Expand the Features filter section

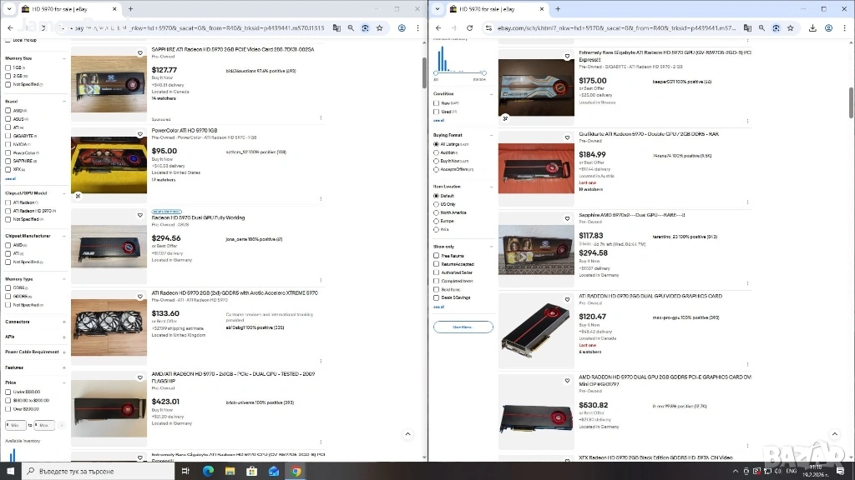pyautogui.click(x=63, y=367)
